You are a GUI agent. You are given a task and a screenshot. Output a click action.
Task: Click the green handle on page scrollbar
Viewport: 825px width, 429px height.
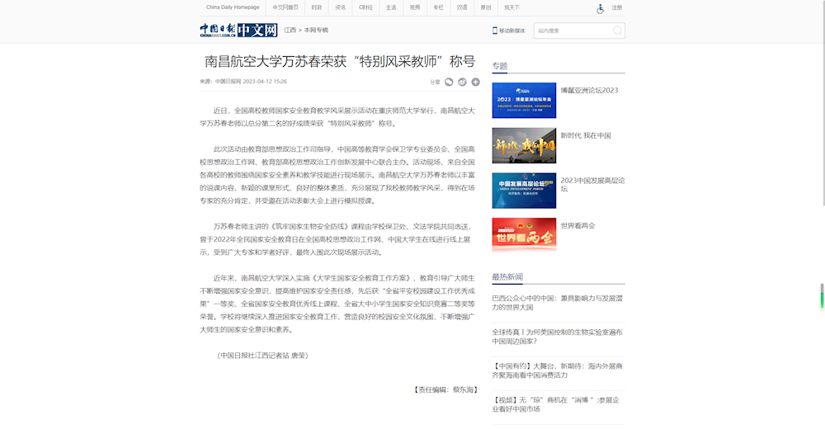point(822,294)
